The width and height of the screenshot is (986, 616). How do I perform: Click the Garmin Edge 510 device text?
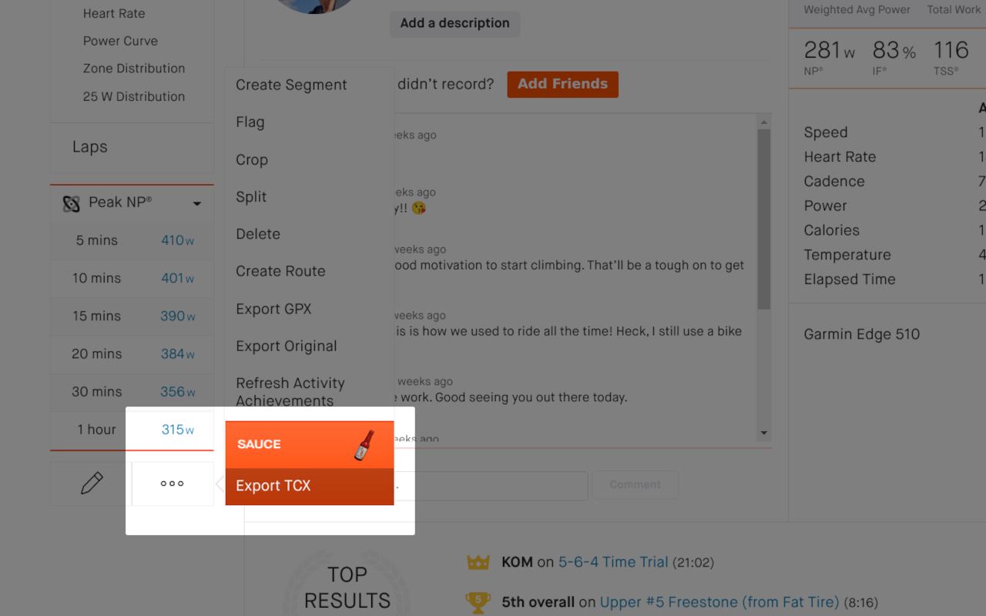click(862, 334)
